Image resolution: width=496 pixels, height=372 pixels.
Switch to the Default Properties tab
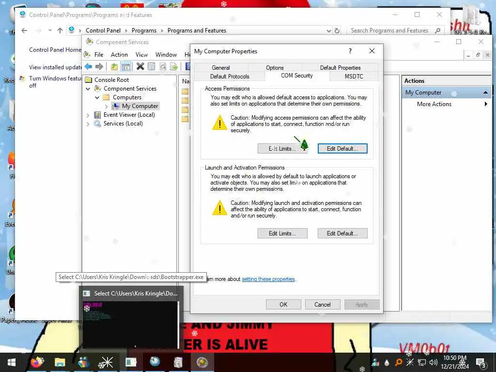(x=340, y=68)
